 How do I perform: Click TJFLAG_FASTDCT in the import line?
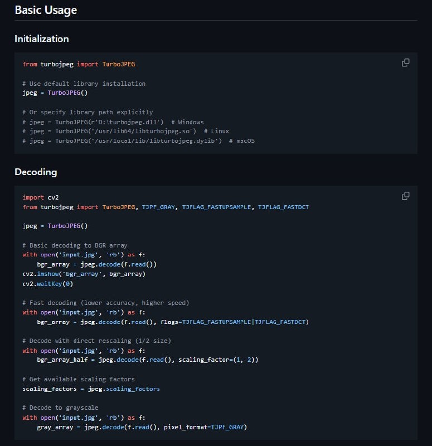(283, 207)
